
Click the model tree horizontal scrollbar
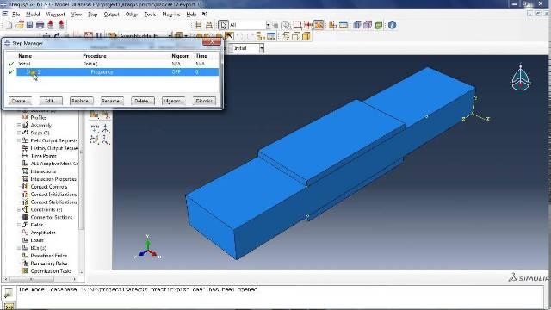click(x=40, y=279)
